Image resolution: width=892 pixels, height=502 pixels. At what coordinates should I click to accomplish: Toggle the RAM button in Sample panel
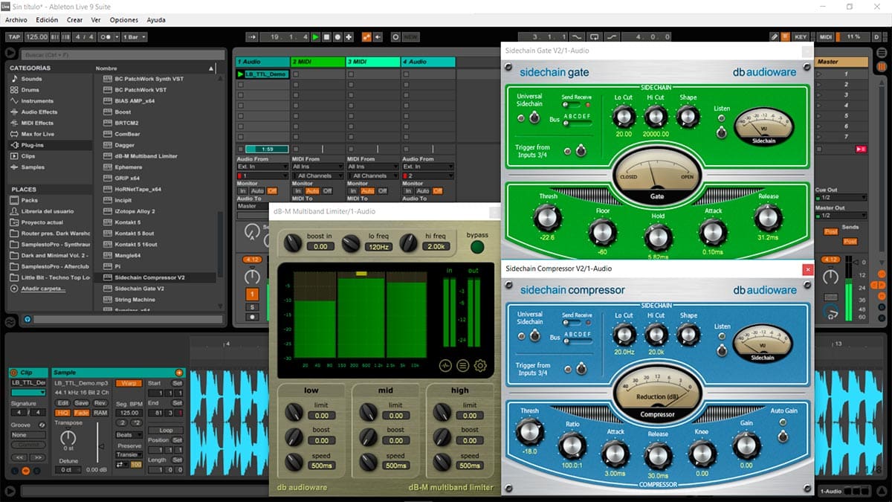coord(100,413)
